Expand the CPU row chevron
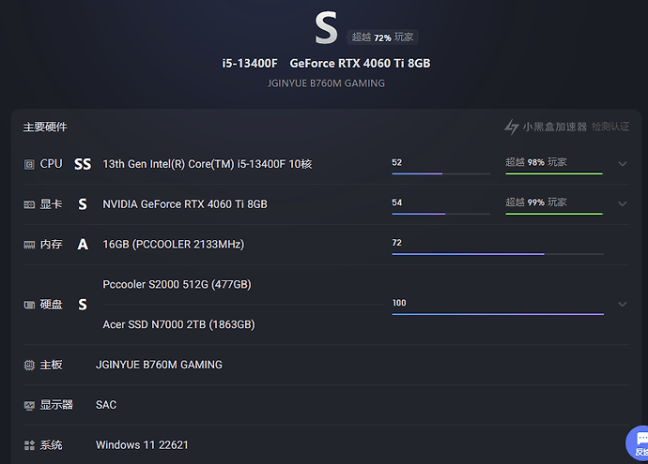This screenshot has height=464, width=648. [623, 164]
